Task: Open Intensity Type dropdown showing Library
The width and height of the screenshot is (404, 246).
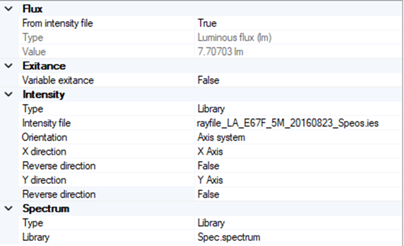Action: [x=211, y=109]
